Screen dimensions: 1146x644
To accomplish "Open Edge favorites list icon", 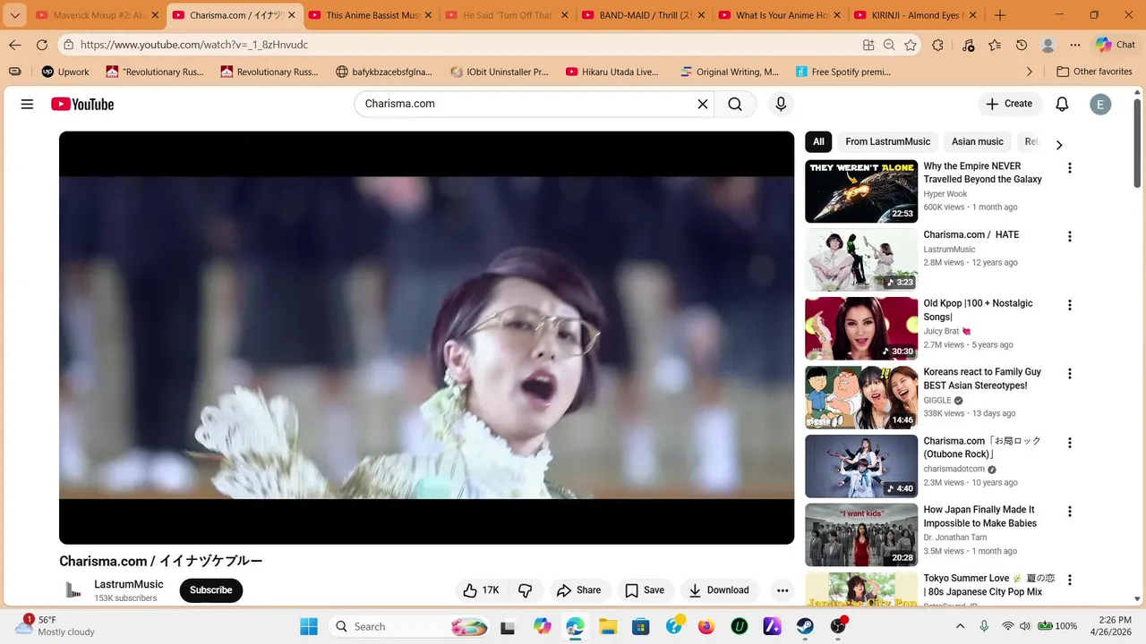I will 995,45.
